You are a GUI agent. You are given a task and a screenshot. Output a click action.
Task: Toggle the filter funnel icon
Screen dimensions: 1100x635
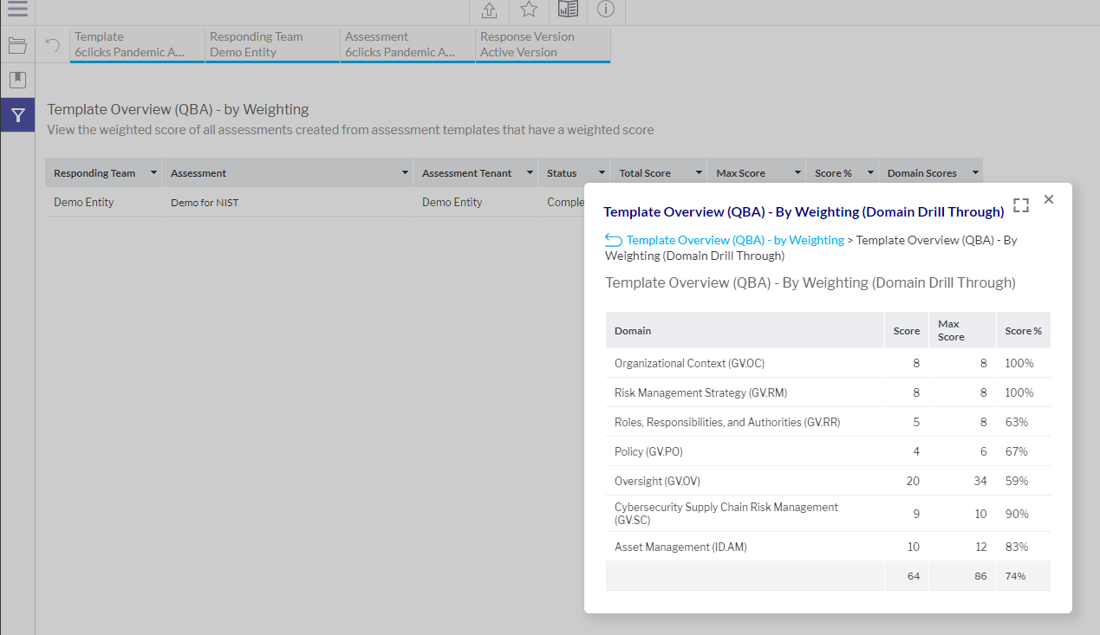17,115
